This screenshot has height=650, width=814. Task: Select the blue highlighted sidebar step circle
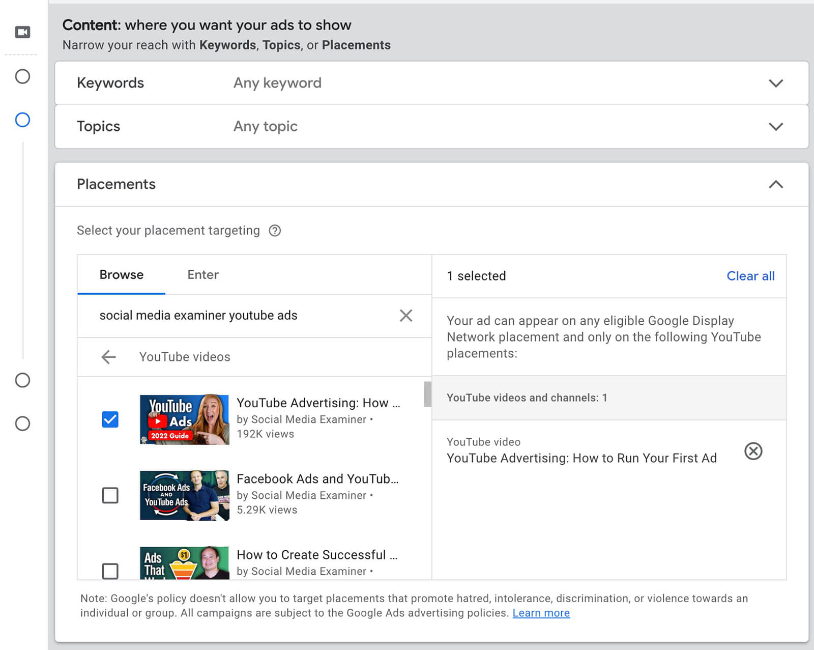click(x=22, y=120)
